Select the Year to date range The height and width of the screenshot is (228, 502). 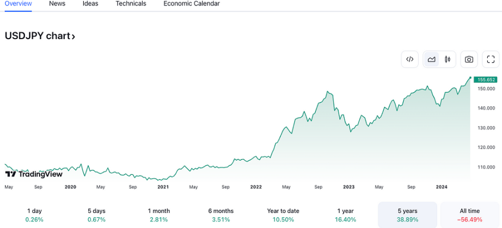283,215
